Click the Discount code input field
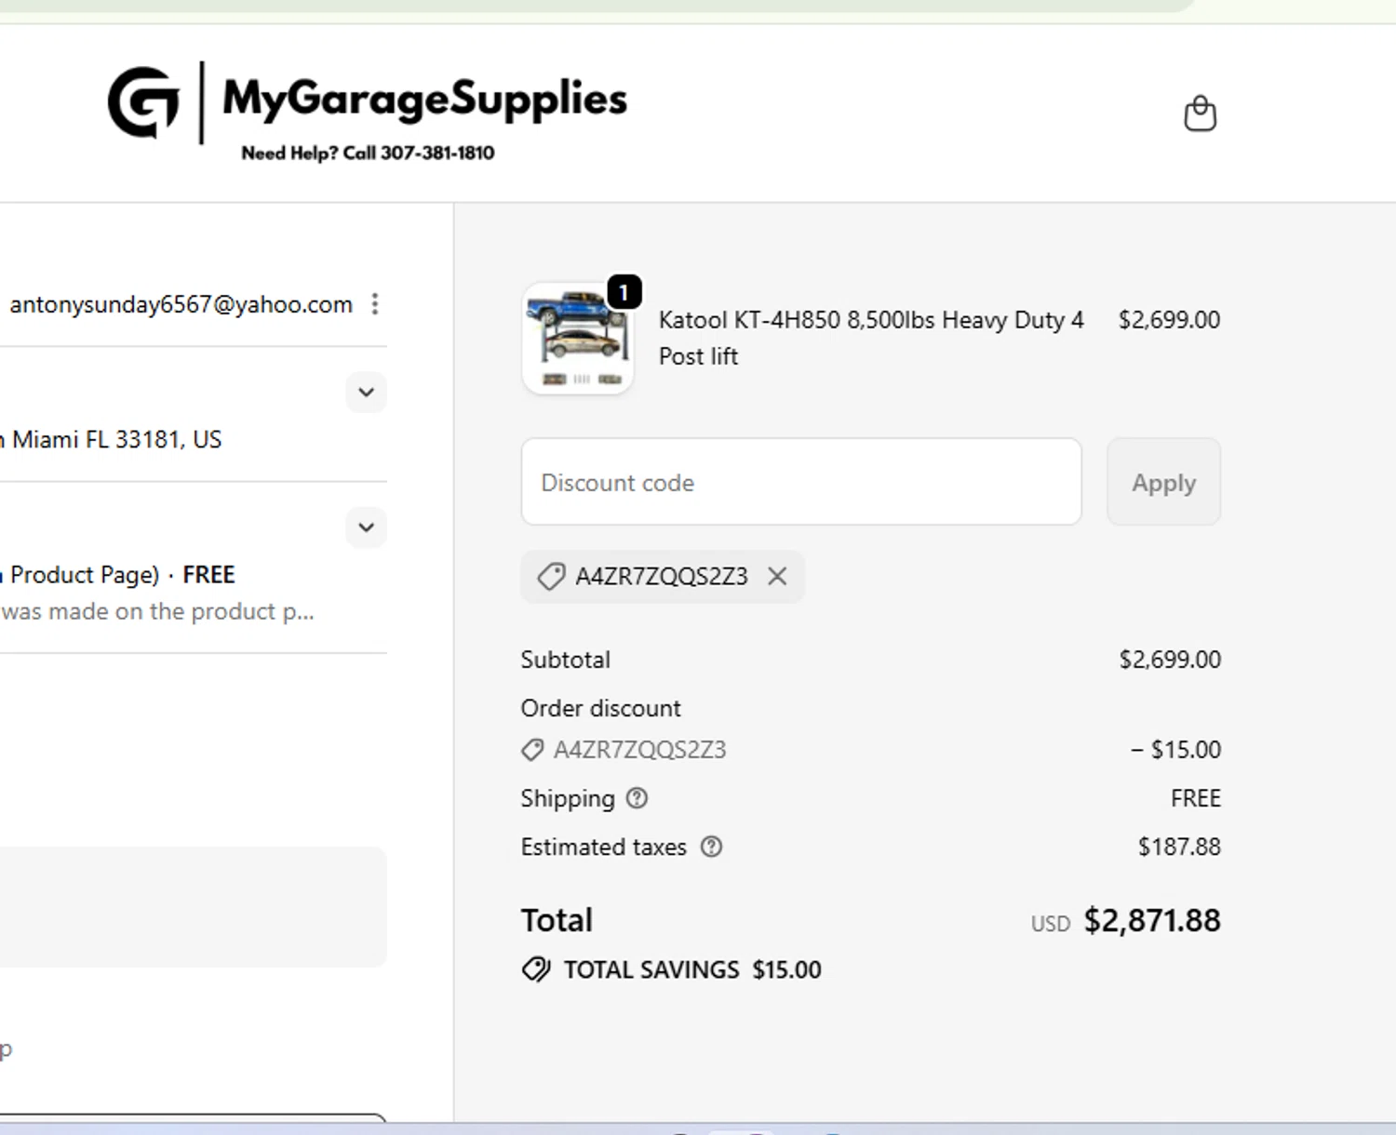The image size is (1396, 1135). coord(801,482)
